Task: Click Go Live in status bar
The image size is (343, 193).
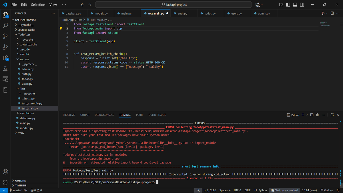Action: click(327, 190)
